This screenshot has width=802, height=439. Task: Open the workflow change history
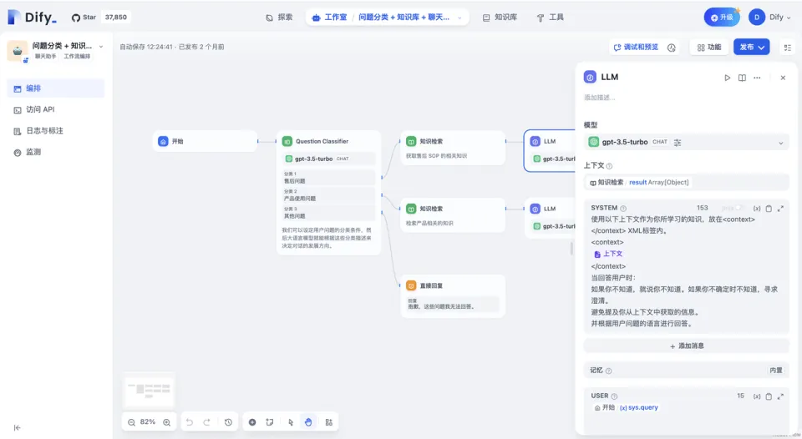tap(228, 422)
